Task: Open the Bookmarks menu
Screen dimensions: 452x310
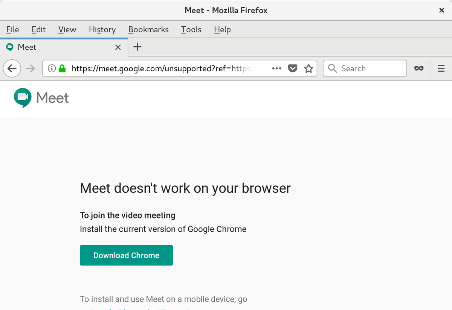Action: tap(148, 29)
